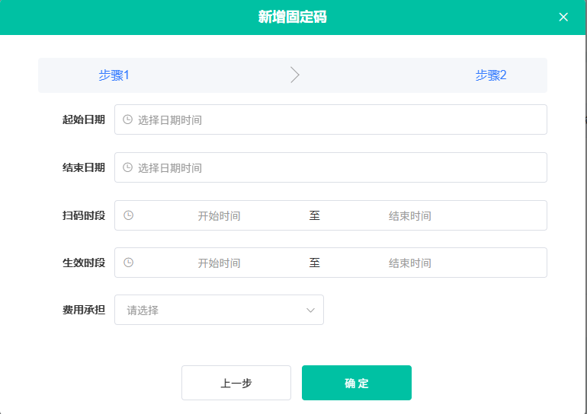This screenshot has width=587, height=414.
Task: Click the 起始日期 label
Action: 84,119
